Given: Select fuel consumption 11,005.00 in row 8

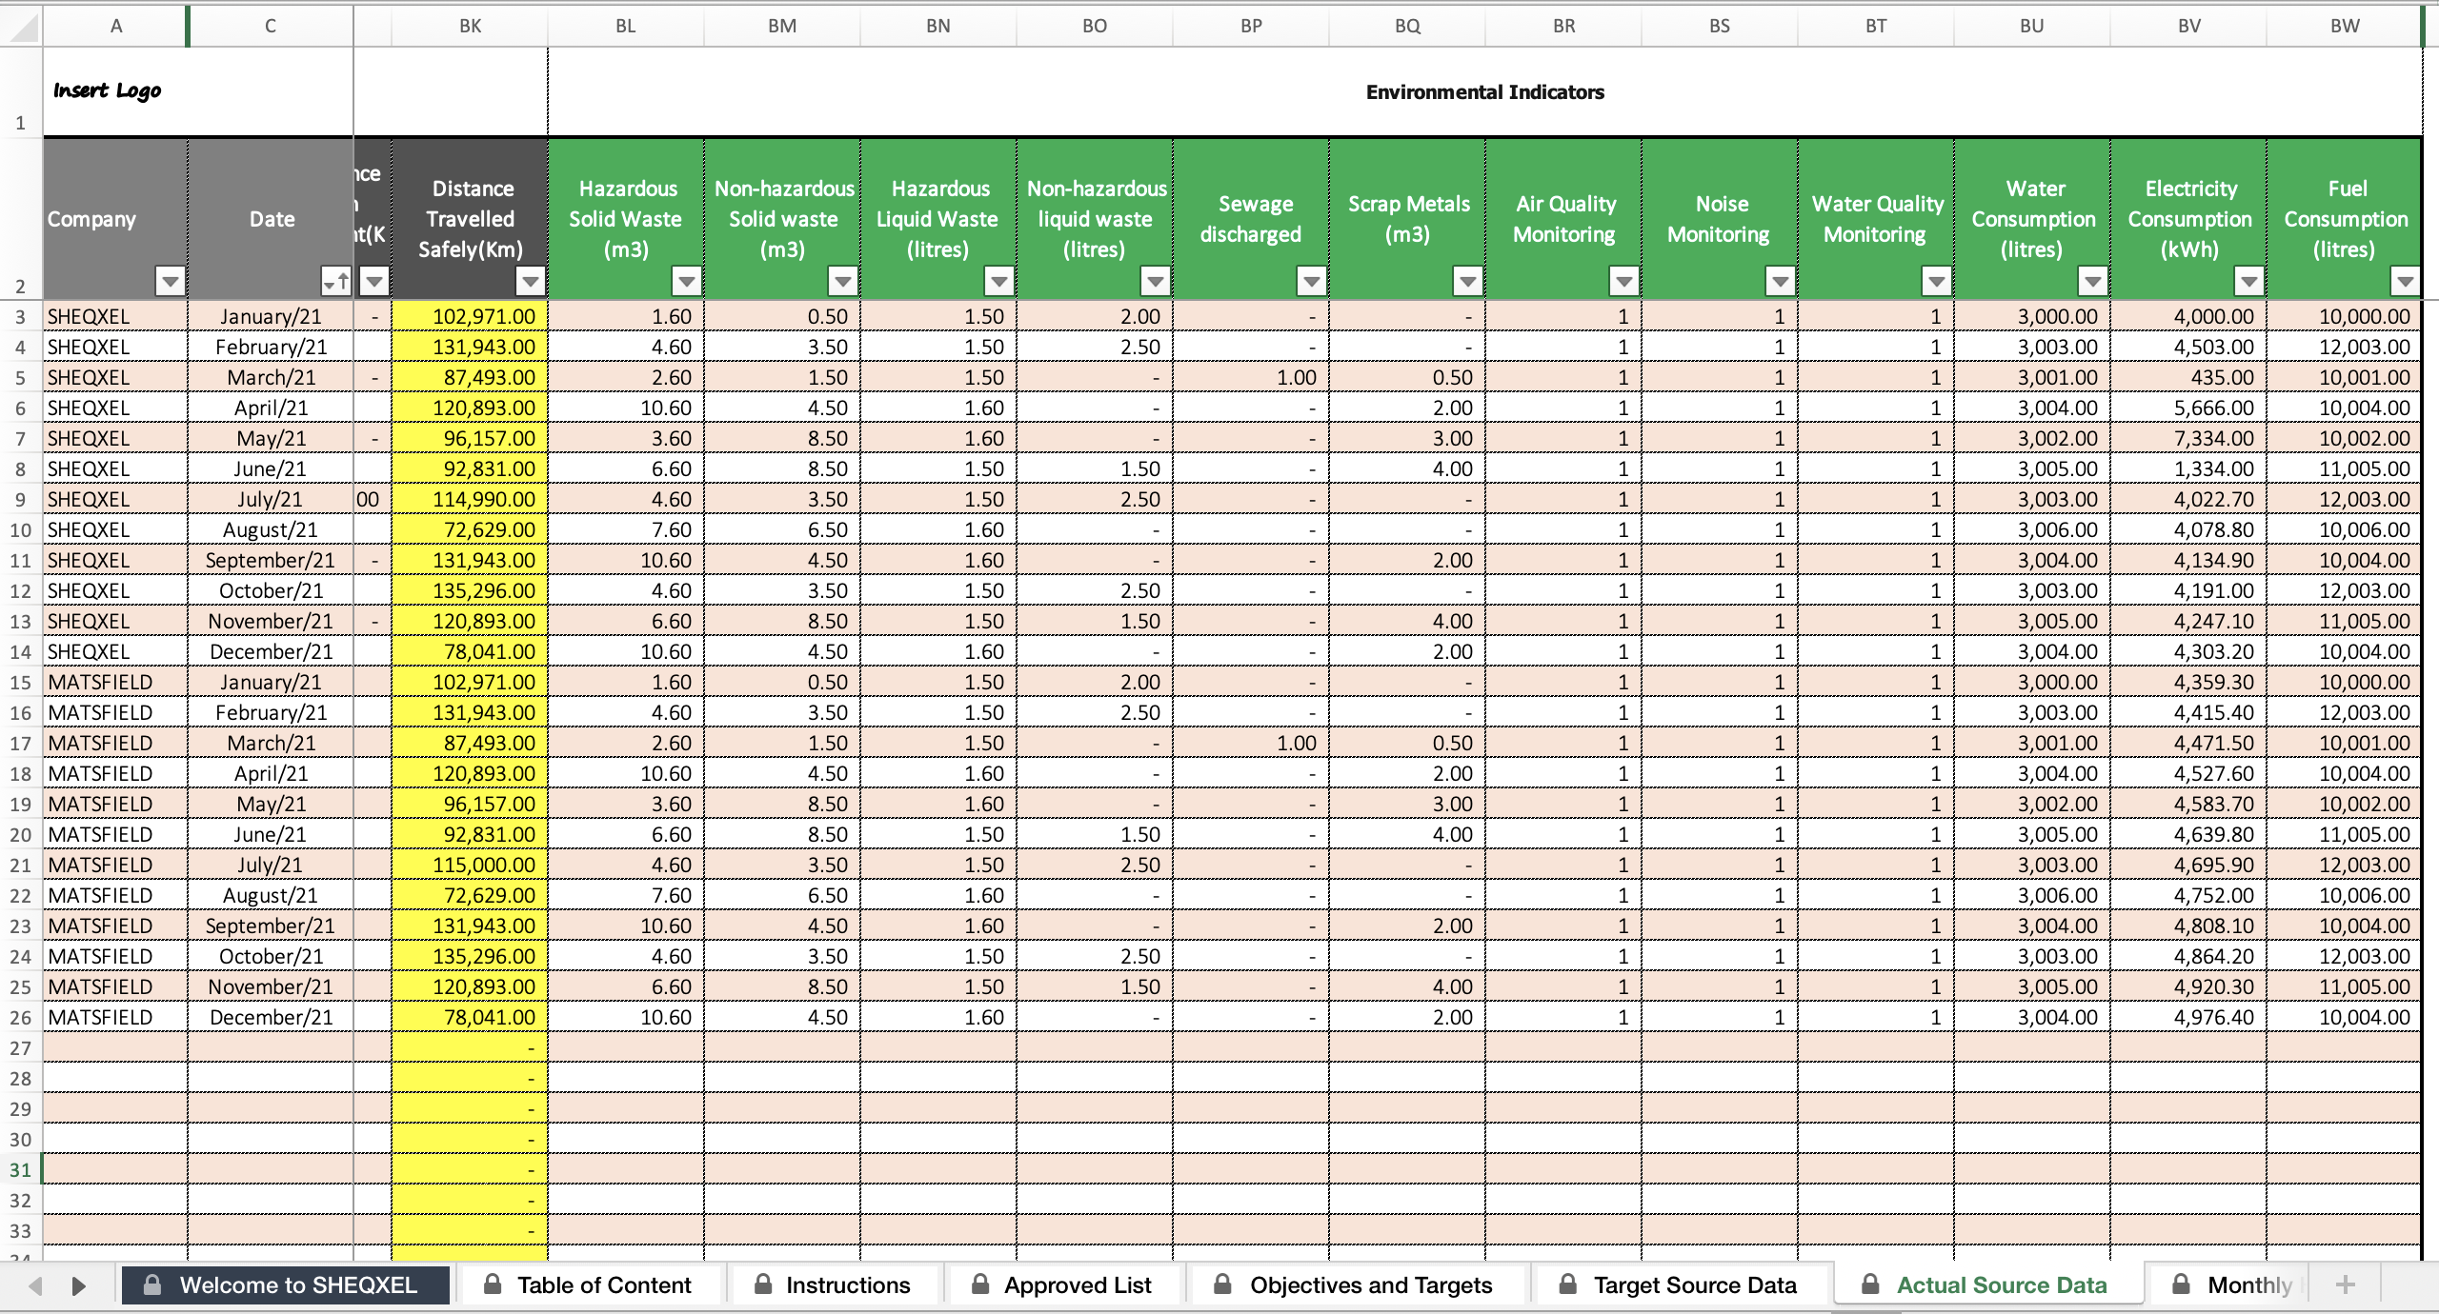Looking at the screenshot, I should point(2345,468).
